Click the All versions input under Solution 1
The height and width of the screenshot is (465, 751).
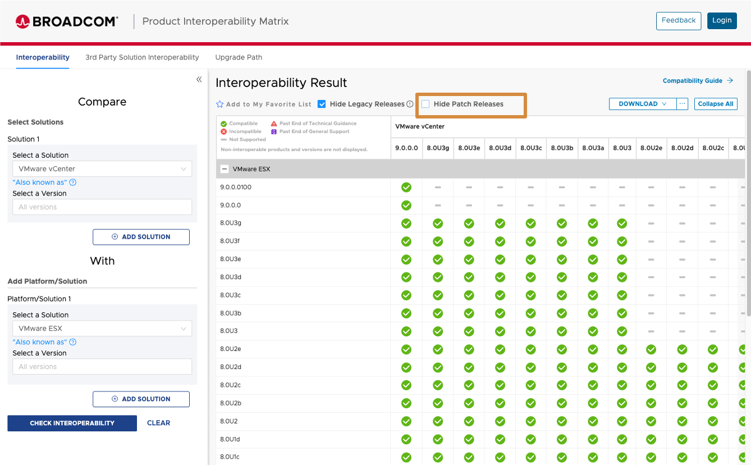tap(102, 207)
